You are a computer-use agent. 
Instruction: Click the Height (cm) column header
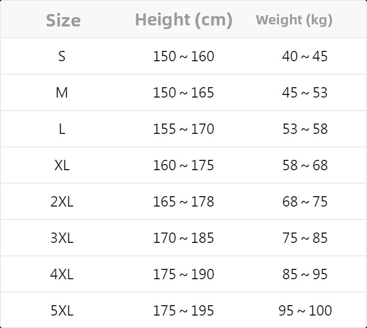pos(183,20)
